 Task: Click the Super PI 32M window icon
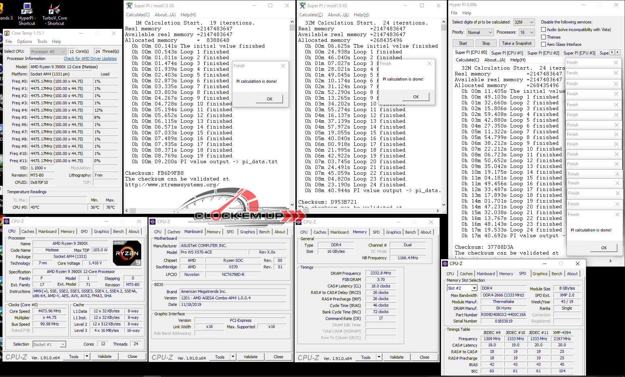pyautogui.click(x=302, y=5)
